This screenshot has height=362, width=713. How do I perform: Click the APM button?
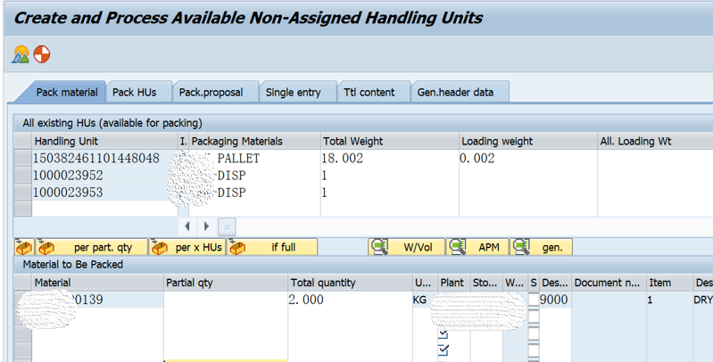click(477, 247)
